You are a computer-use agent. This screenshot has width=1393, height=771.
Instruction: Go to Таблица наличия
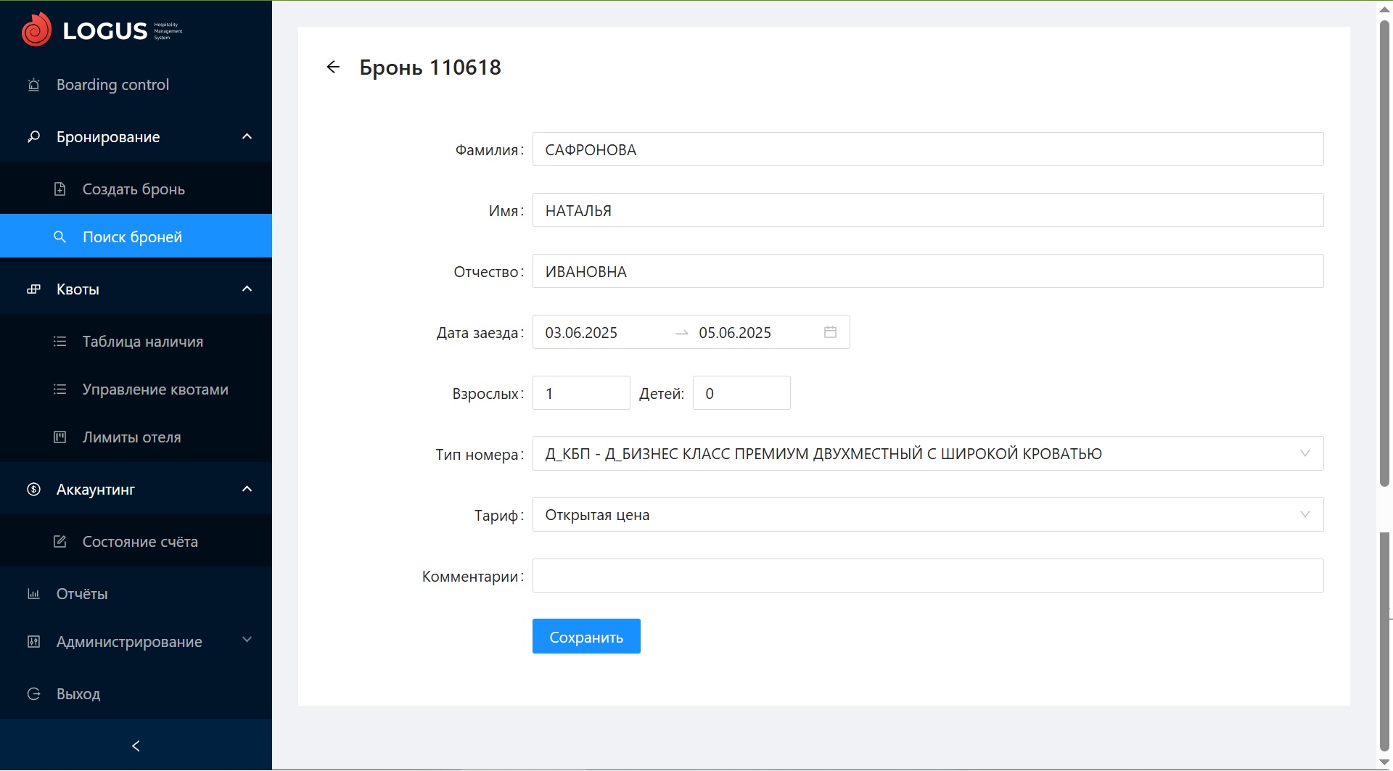142,342
